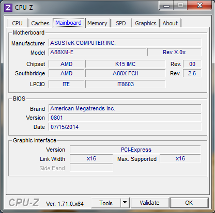Click the CPU-Z app icon in title bar

click(8, 8)
